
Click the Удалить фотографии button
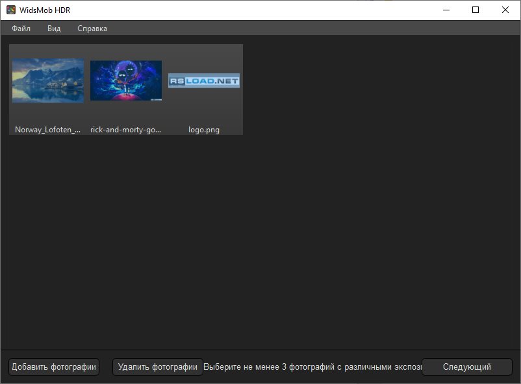(x=158, y=366)
